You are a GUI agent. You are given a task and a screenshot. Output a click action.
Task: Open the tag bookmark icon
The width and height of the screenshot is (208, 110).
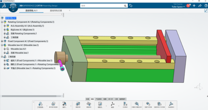coord(131,6)
